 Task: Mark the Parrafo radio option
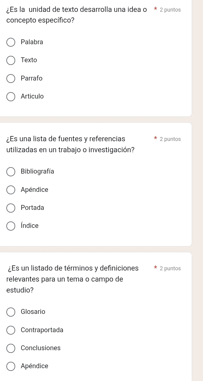(x=11, y=79)
